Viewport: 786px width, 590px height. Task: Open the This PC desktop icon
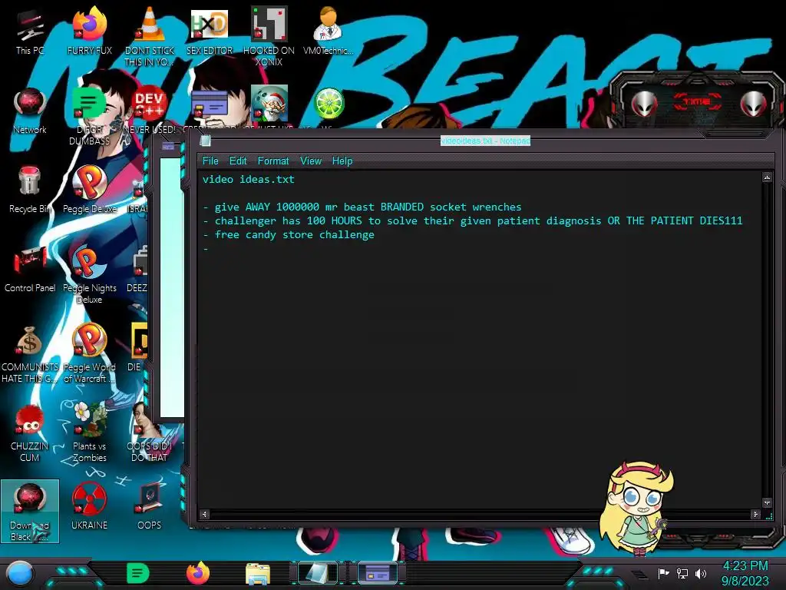coord(30,31)
